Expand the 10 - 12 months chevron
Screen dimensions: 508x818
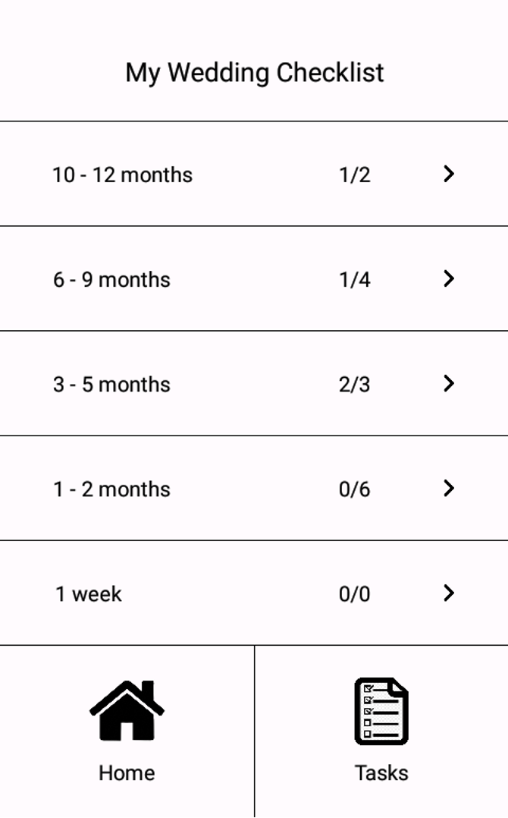point(449,174)
